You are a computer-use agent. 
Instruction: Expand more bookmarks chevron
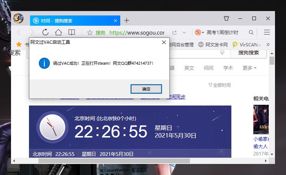(x=268, y=44)
